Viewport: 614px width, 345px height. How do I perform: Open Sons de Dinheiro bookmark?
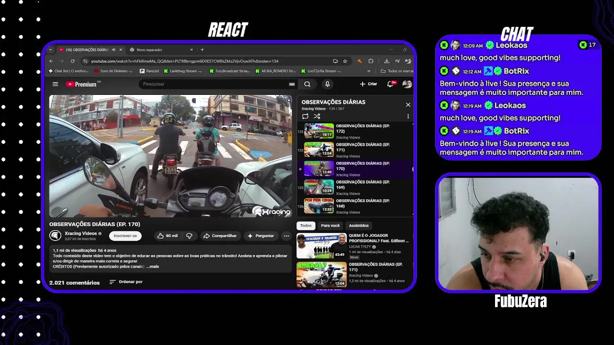(113, 71)
